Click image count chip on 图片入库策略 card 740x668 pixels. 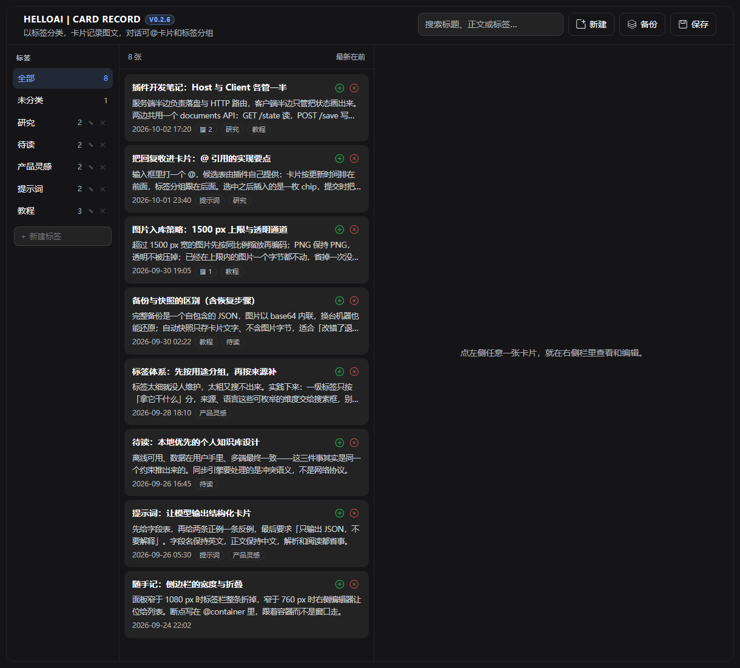coord(206,271)
